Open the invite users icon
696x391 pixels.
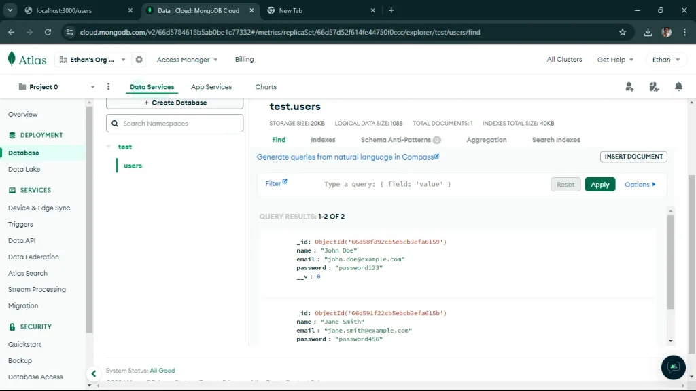(629, 87)
